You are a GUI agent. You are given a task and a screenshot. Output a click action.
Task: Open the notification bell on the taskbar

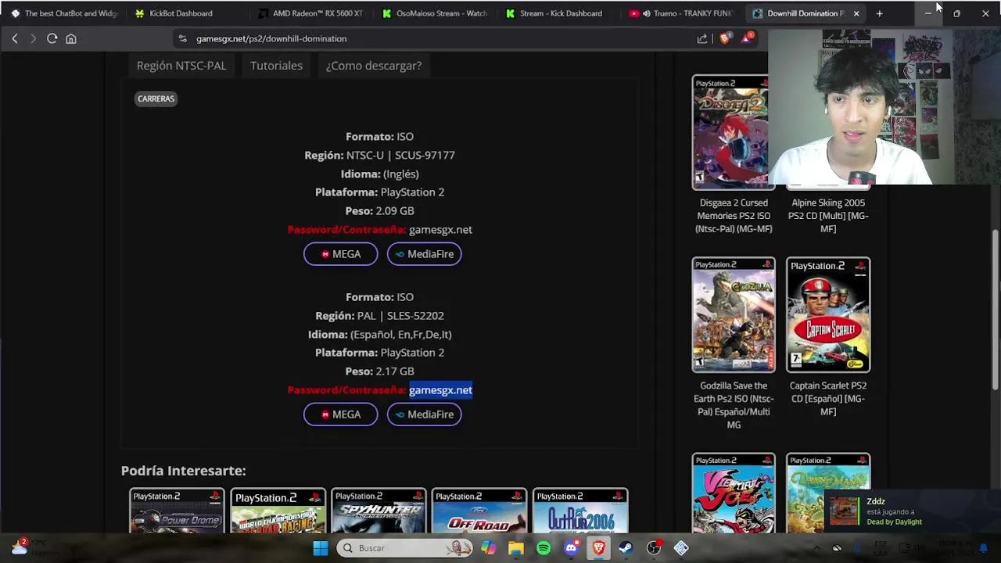pos(983,548)
